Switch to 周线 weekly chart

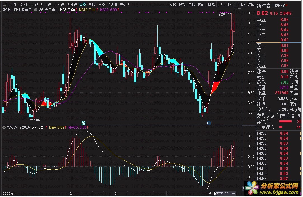(x=92, y=4)
